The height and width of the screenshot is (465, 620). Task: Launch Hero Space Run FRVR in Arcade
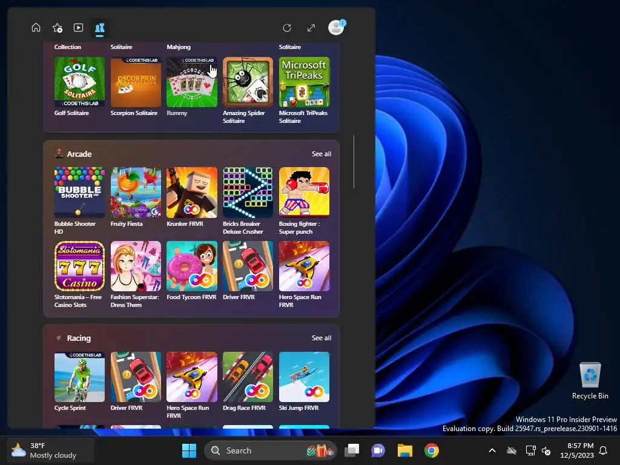(x=304, y=266)
